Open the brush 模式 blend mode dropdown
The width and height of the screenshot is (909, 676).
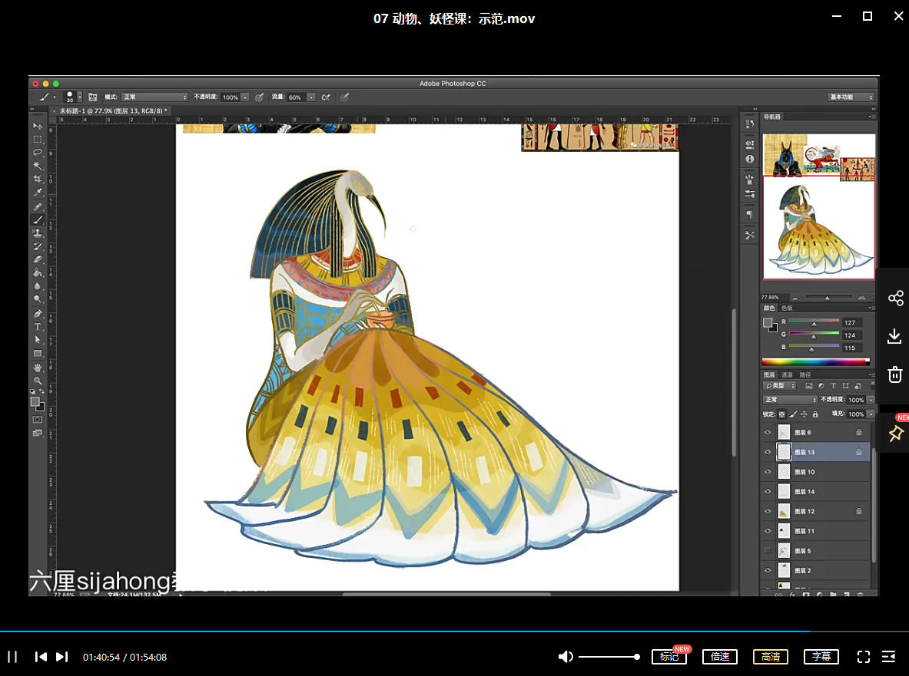(x=155, y=97)
